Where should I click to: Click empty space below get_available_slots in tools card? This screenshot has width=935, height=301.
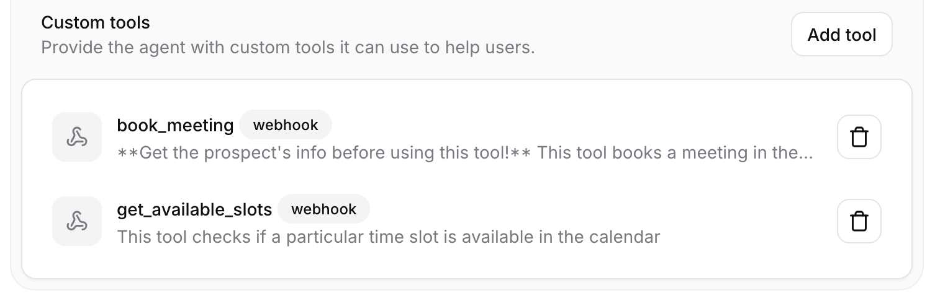(466, 262)
